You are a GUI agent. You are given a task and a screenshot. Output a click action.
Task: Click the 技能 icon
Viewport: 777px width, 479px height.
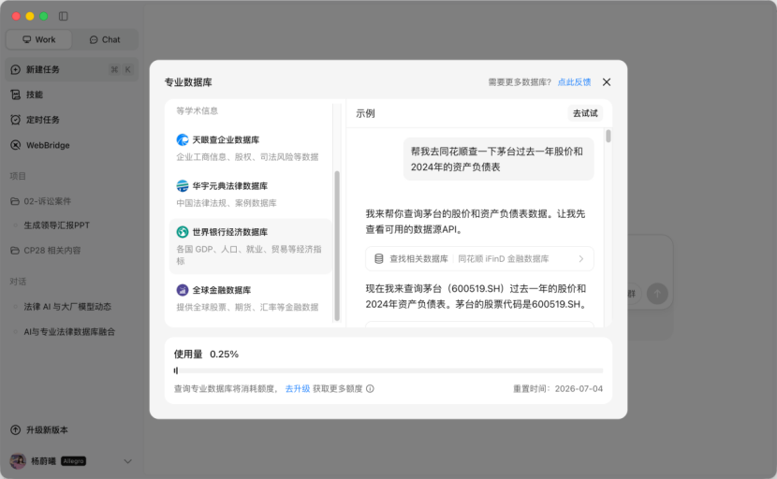click(x=16, y=94)
